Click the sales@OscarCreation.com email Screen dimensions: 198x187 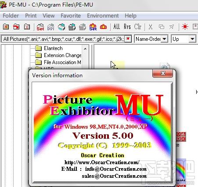pyautogui.click(x=114, y=176)
